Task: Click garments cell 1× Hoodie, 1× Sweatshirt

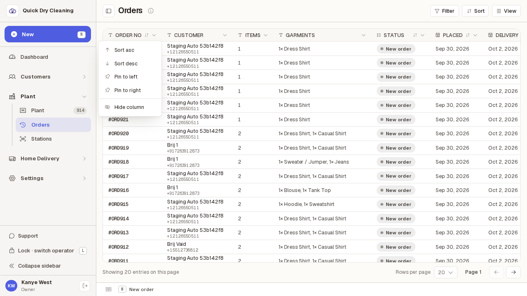Action: [307, 204]
